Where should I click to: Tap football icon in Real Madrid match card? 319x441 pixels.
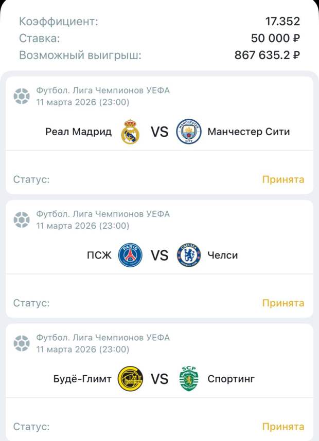coord(22,96)
